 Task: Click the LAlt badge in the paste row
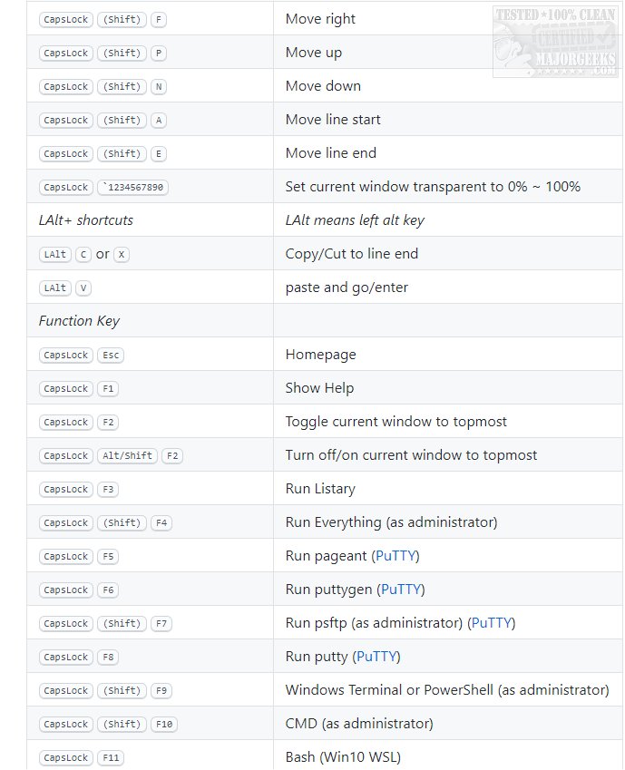[x=55, y=288]
